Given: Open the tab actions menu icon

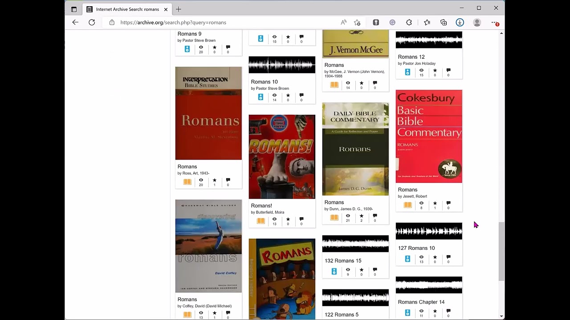Looking at the screenshot, I should tap(74, 9).
